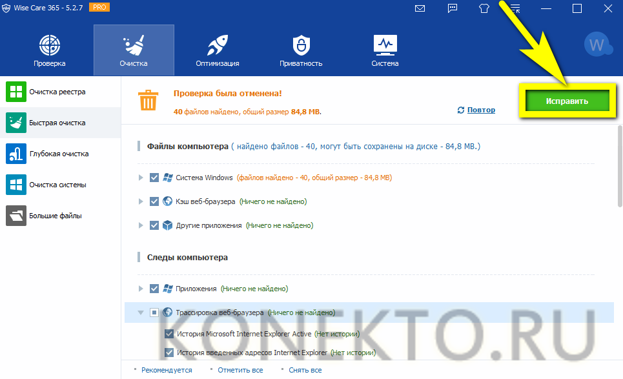Viewport: 623px width, 379px height.
Task: Uncheck the Другие приложения checkbox
Action: pos(154,225)
